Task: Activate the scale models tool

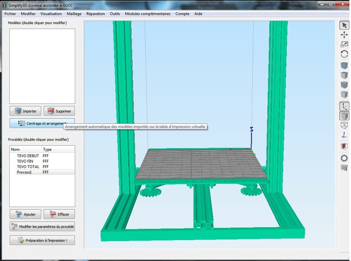Action: [344, 44]
